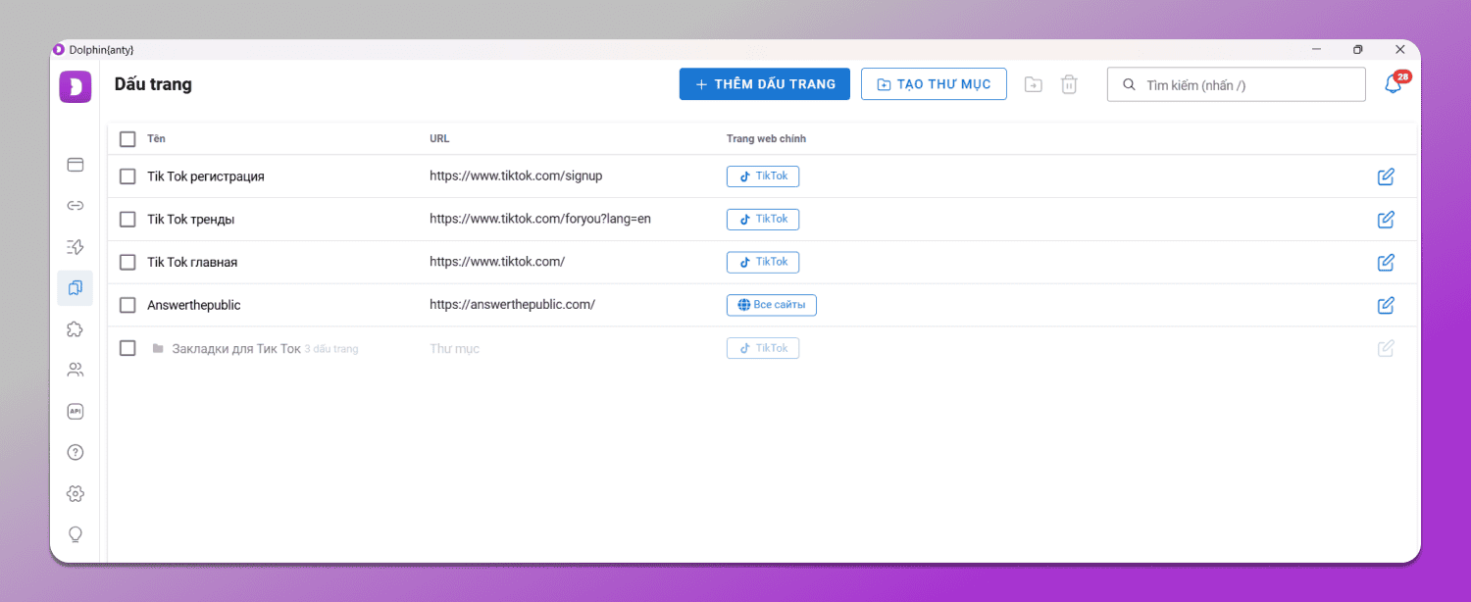Click the Trang web chính column header
This screenshot has height=602, width=1471.
pyautogui.click(x=766, y=139)
